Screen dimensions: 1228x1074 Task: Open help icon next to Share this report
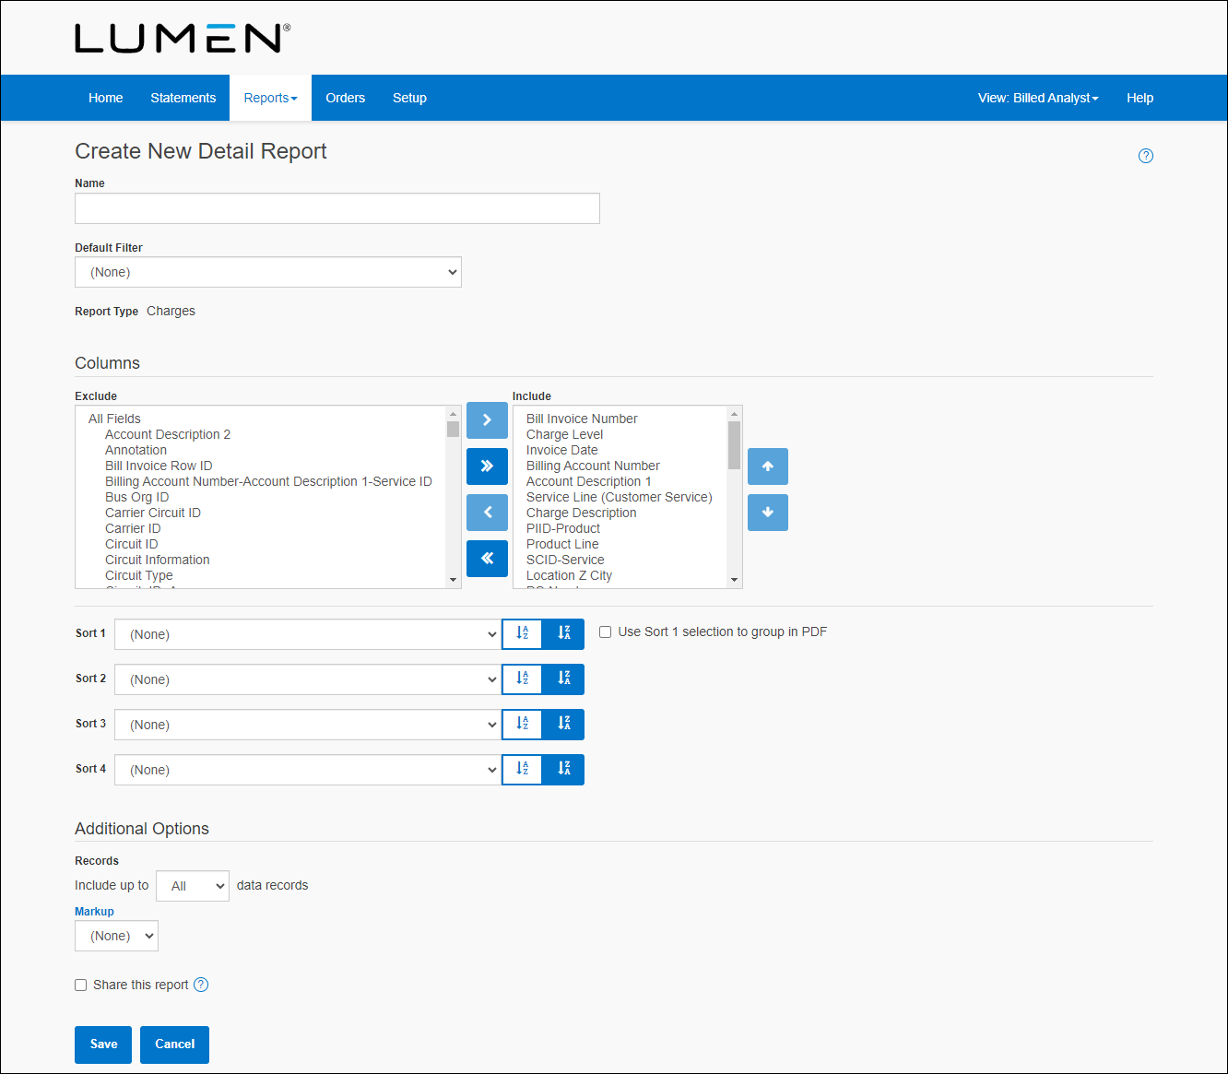click(201, 985)
